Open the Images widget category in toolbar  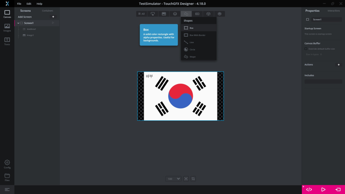click(164, 14)
